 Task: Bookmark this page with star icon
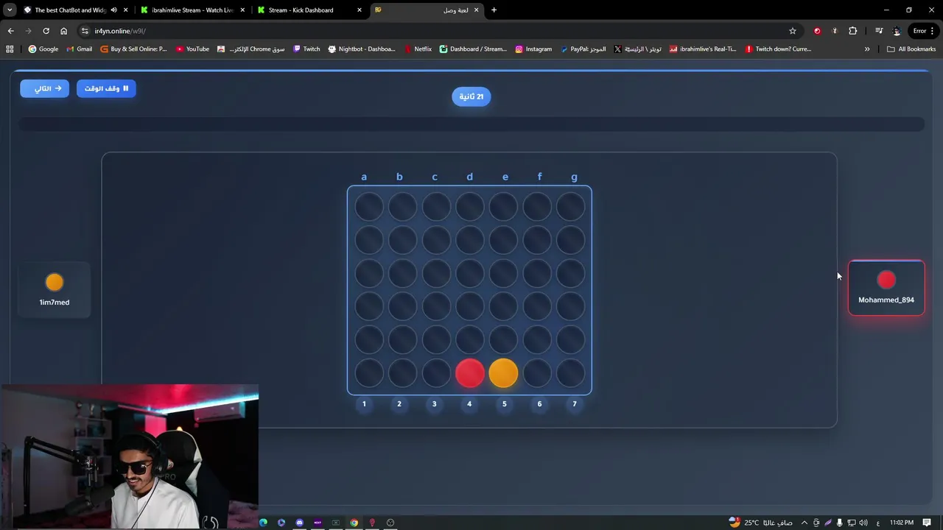click(x=793, y=31)
